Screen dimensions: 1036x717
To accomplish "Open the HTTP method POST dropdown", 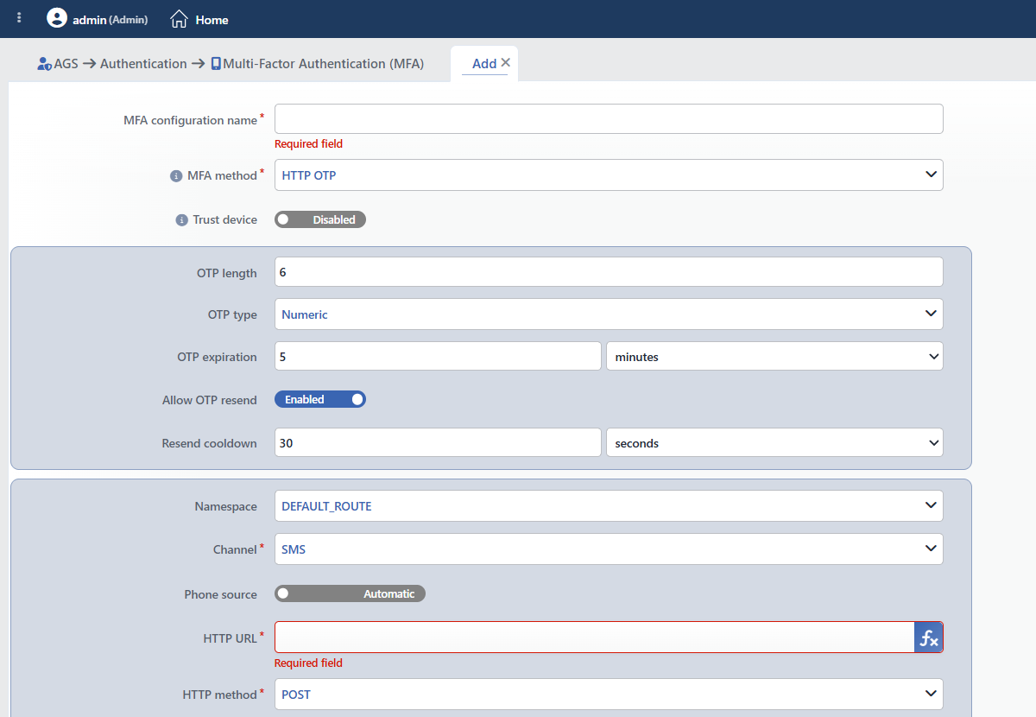I will (609, 694).
